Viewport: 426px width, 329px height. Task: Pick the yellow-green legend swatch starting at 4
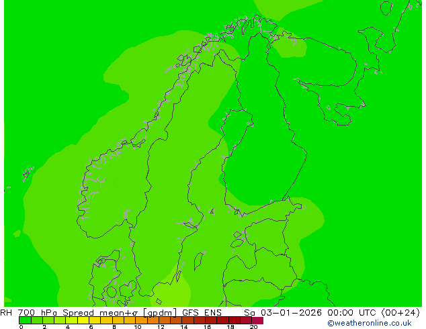72,320
